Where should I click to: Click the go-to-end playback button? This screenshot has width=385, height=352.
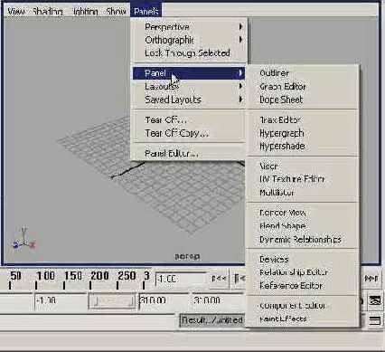(371, 279)
